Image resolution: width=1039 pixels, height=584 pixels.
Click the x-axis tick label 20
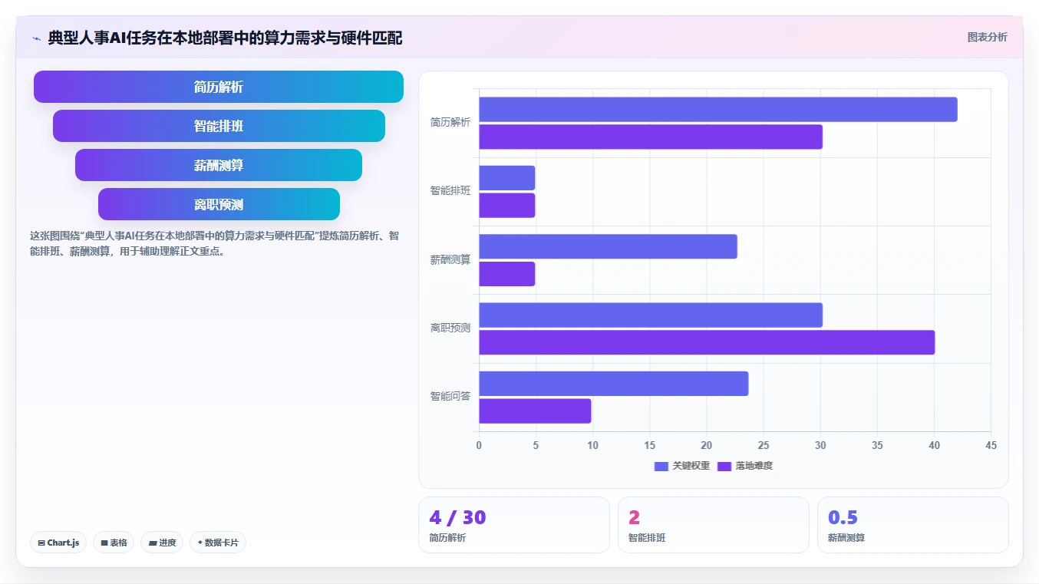coord(707,445)
